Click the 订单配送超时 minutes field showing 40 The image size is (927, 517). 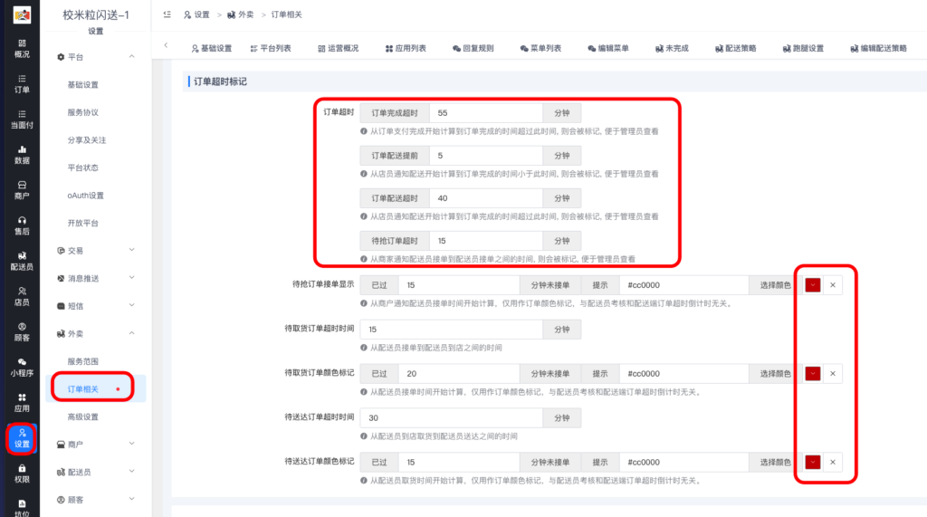tap(486, 198)
